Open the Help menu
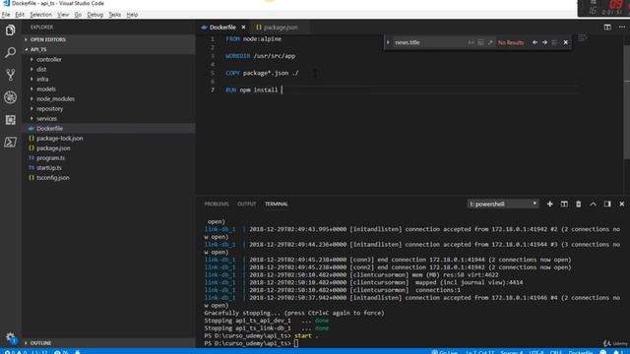This screenshot has height=354, width=630. pyautogui.click(x=132, y=15)
